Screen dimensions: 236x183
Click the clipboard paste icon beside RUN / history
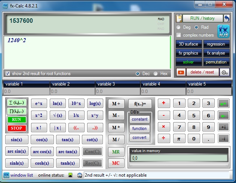(x=179, y=18)
